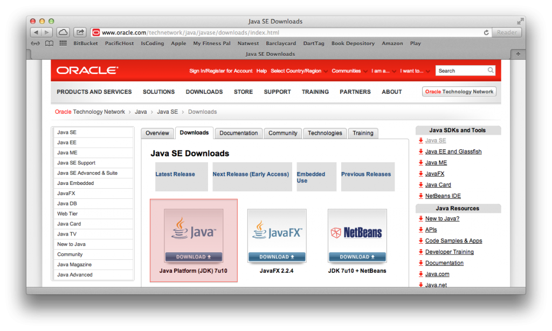Open Next Release (Early Access) link
This screenshot has width=552, height=331.
(x=251, y=174)
